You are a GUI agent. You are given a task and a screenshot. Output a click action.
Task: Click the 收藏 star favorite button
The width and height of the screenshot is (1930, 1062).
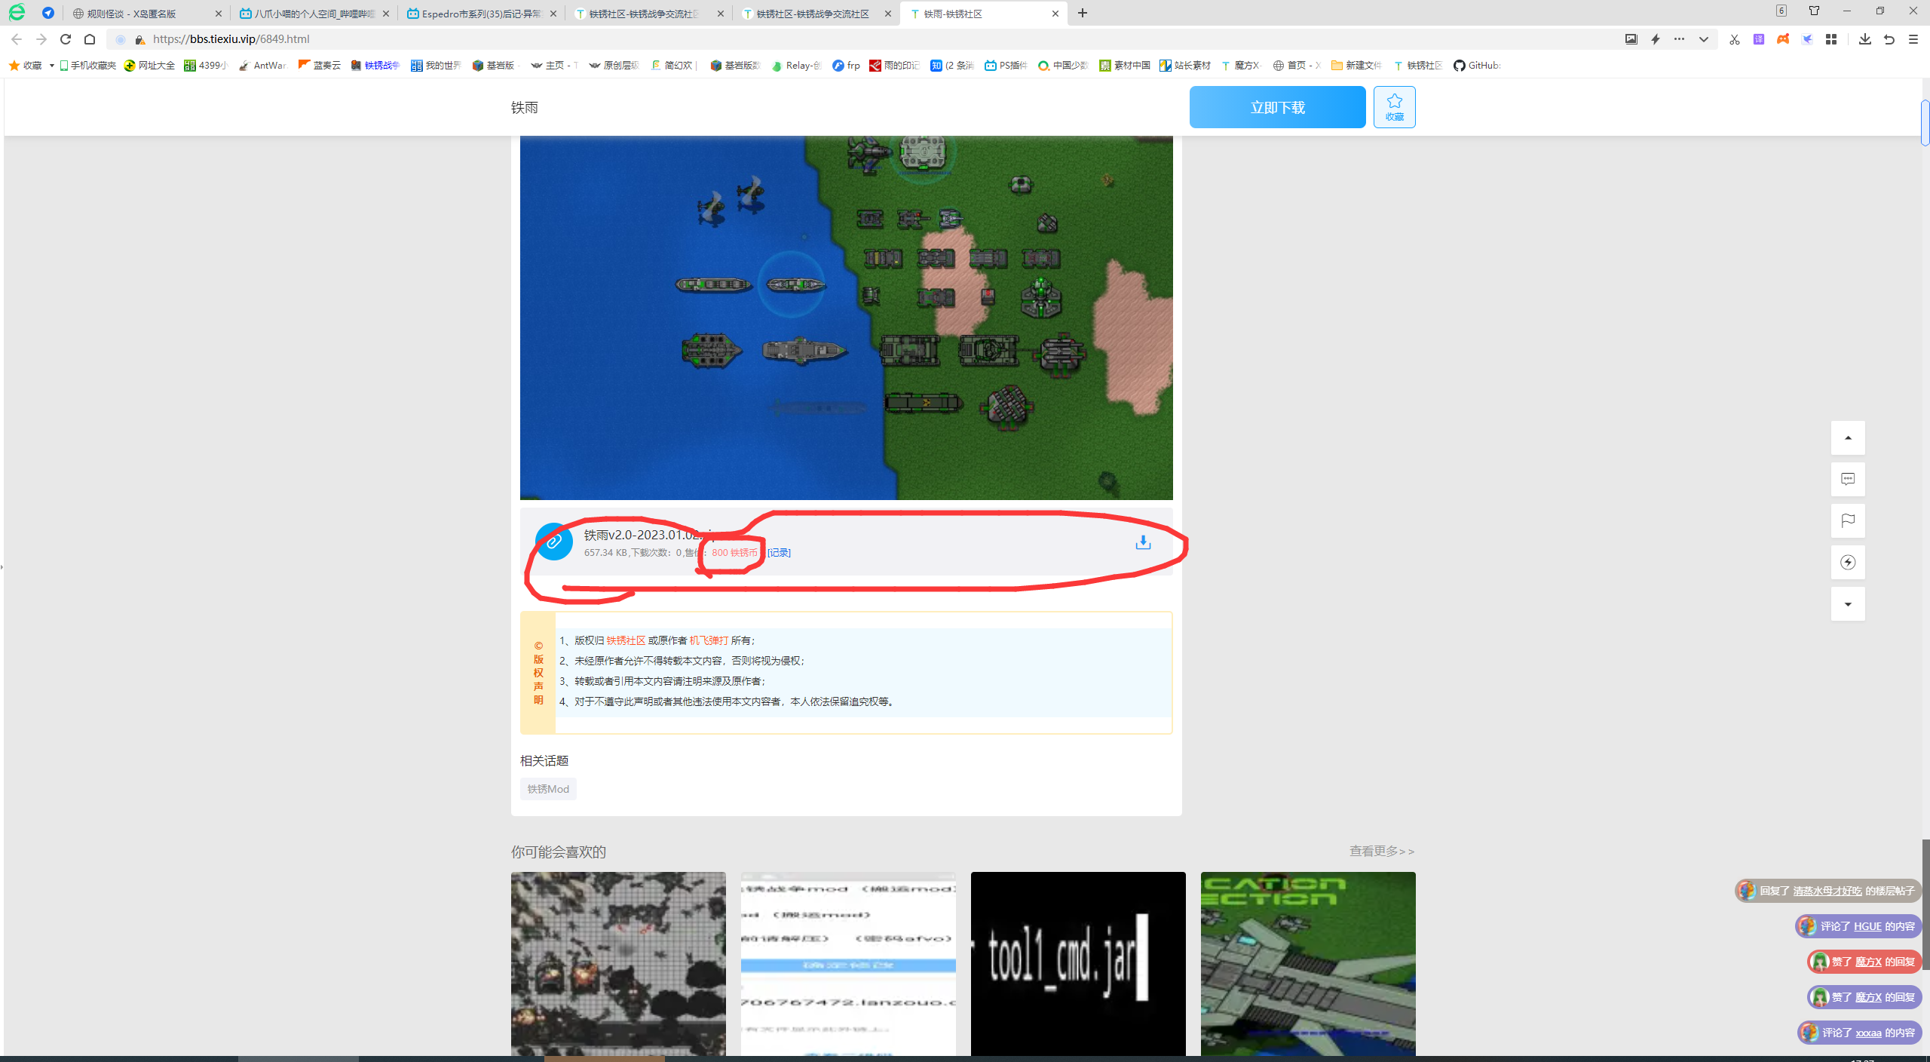tap(1394, 107)
